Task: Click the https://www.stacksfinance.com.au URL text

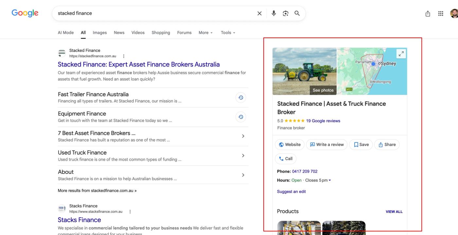Action: [x=96, y=212]
